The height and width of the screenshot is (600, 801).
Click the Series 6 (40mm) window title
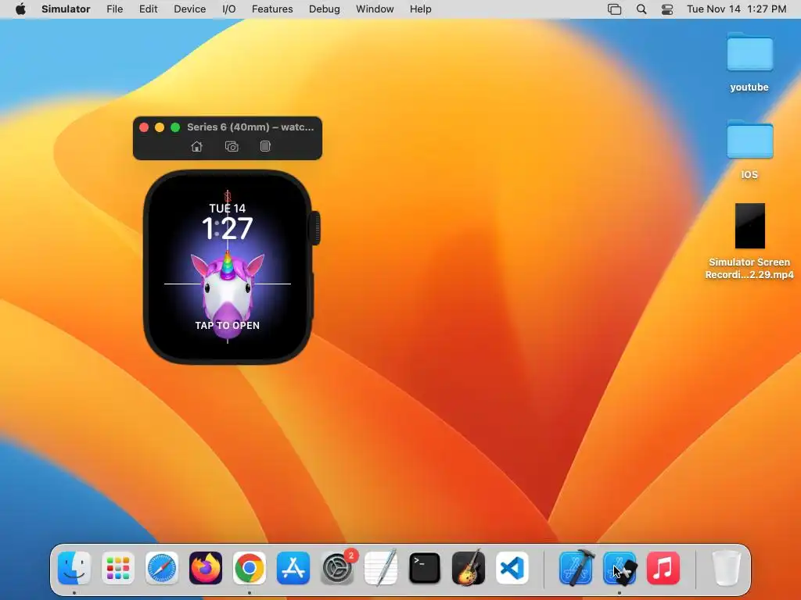coord(250,127)
